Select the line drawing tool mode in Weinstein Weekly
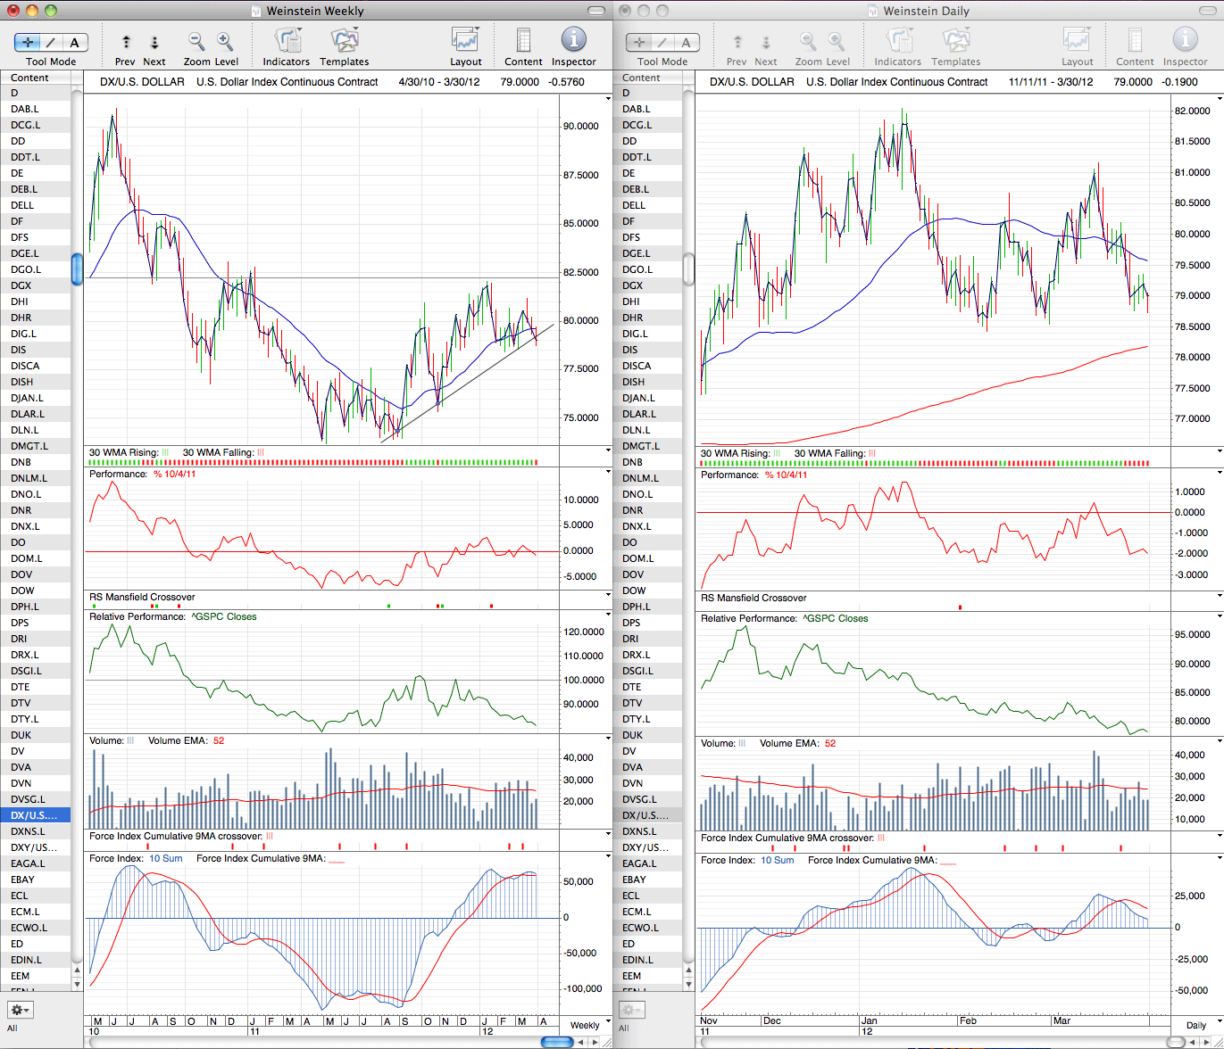This screenshot has height=1049, width=1224. pos(52,42)
